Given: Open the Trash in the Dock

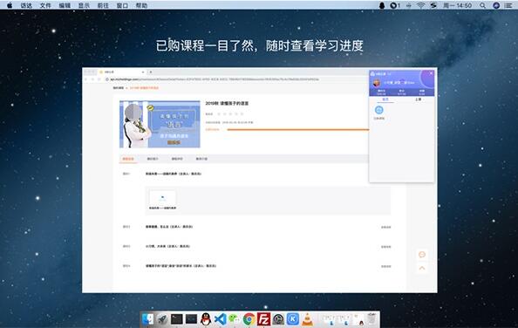Looking at the screenshot, I should point(372,319).
